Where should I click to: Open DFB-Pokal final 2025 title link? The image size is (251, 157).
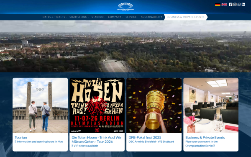[x=145, y=137]
